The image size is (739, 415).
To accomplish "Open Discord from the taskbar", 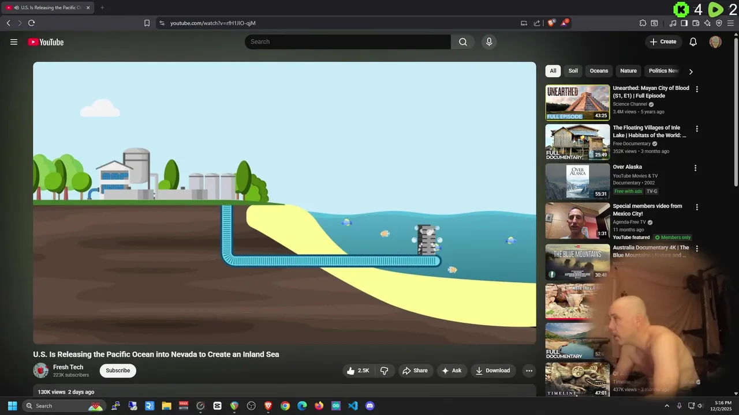I will tap(370, 406).
